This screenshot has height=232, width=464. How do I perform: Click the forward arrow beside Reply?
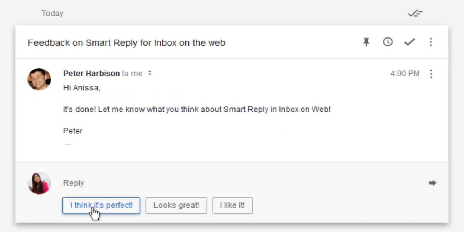tap(432, 183)
